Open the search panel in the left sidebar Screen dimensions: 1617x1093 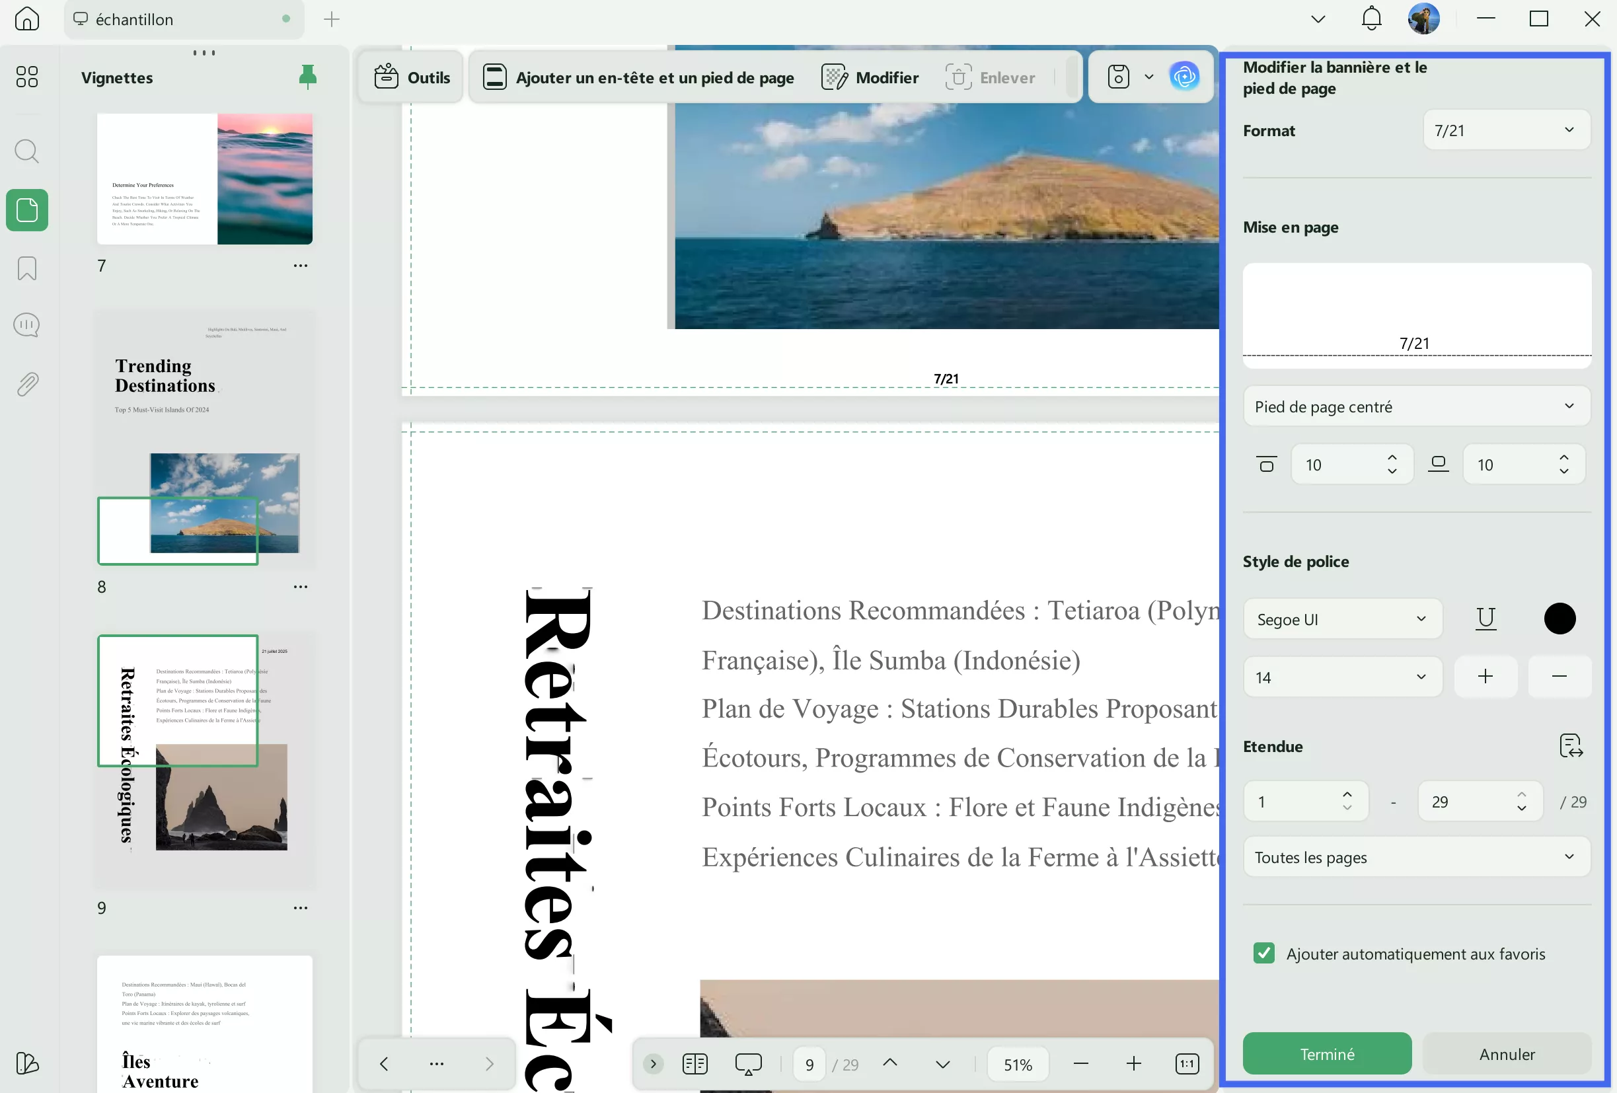pyautogui.click(x=26, y=150)
